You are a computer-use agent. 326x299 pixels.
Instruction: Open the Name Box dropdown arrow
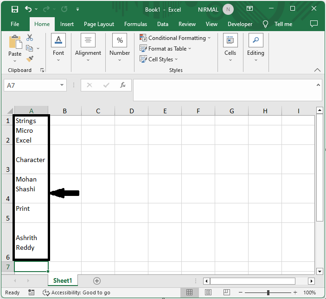tap(62, 85)
